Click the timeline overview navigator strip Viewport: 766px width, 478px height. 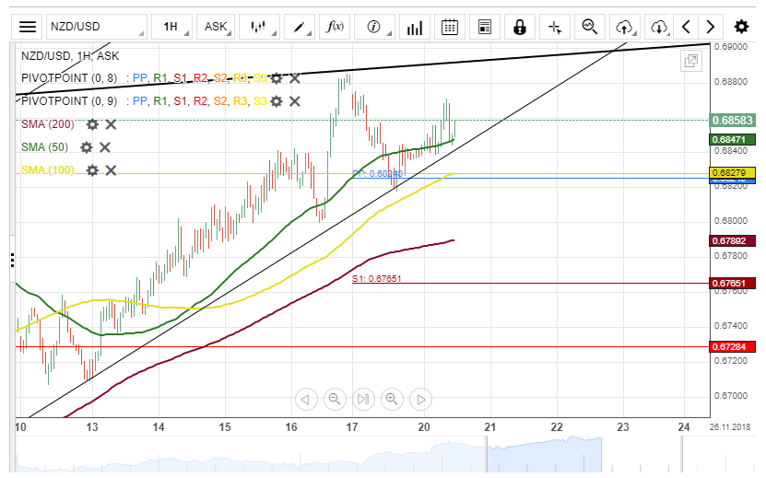pos(369,456)
